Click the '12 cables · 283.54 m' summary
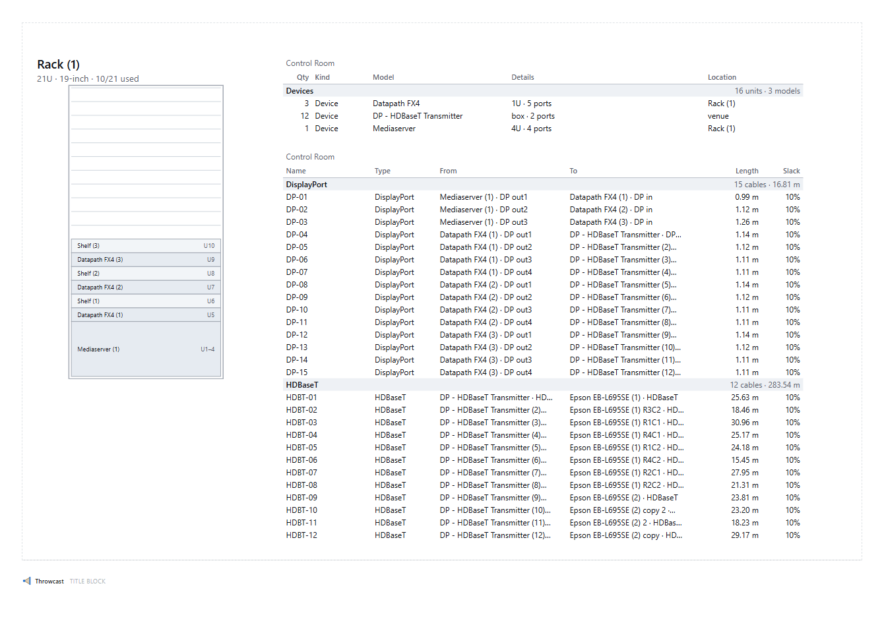The image size is (884, 625). click(765, 385)
